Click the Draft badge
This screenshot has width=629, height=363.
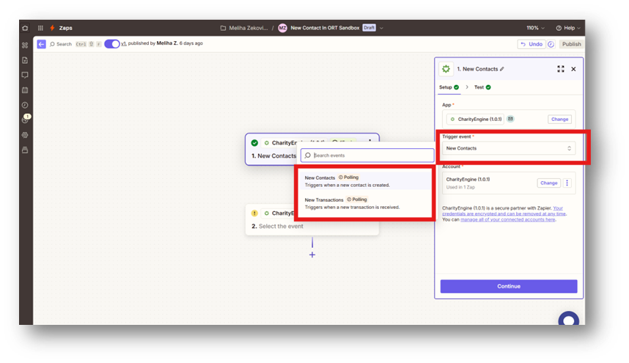coord(369,28)
